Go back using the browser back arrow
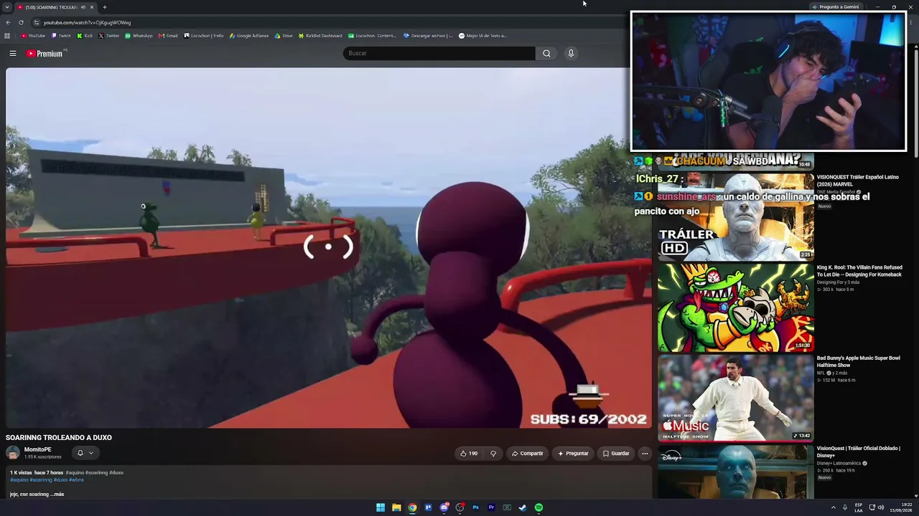919x516 pixels. point(8,22)
